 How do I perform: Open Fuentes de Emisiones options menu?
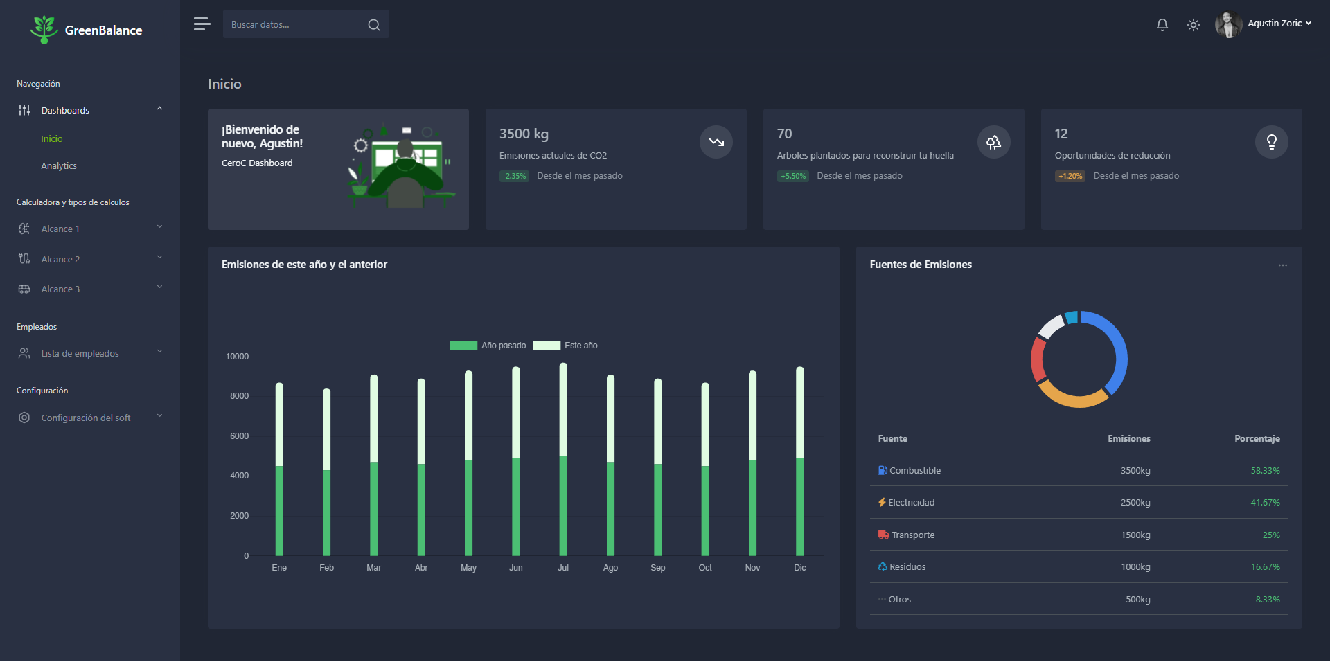[1282, 265]
